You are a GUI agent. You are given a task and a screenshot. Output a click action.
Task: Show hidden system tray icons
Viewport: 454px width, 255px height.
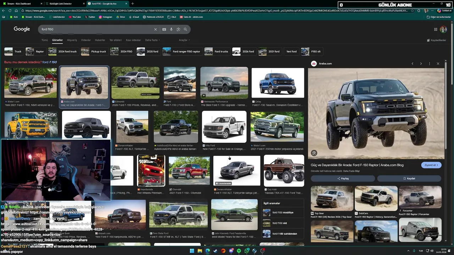point(408,251)
